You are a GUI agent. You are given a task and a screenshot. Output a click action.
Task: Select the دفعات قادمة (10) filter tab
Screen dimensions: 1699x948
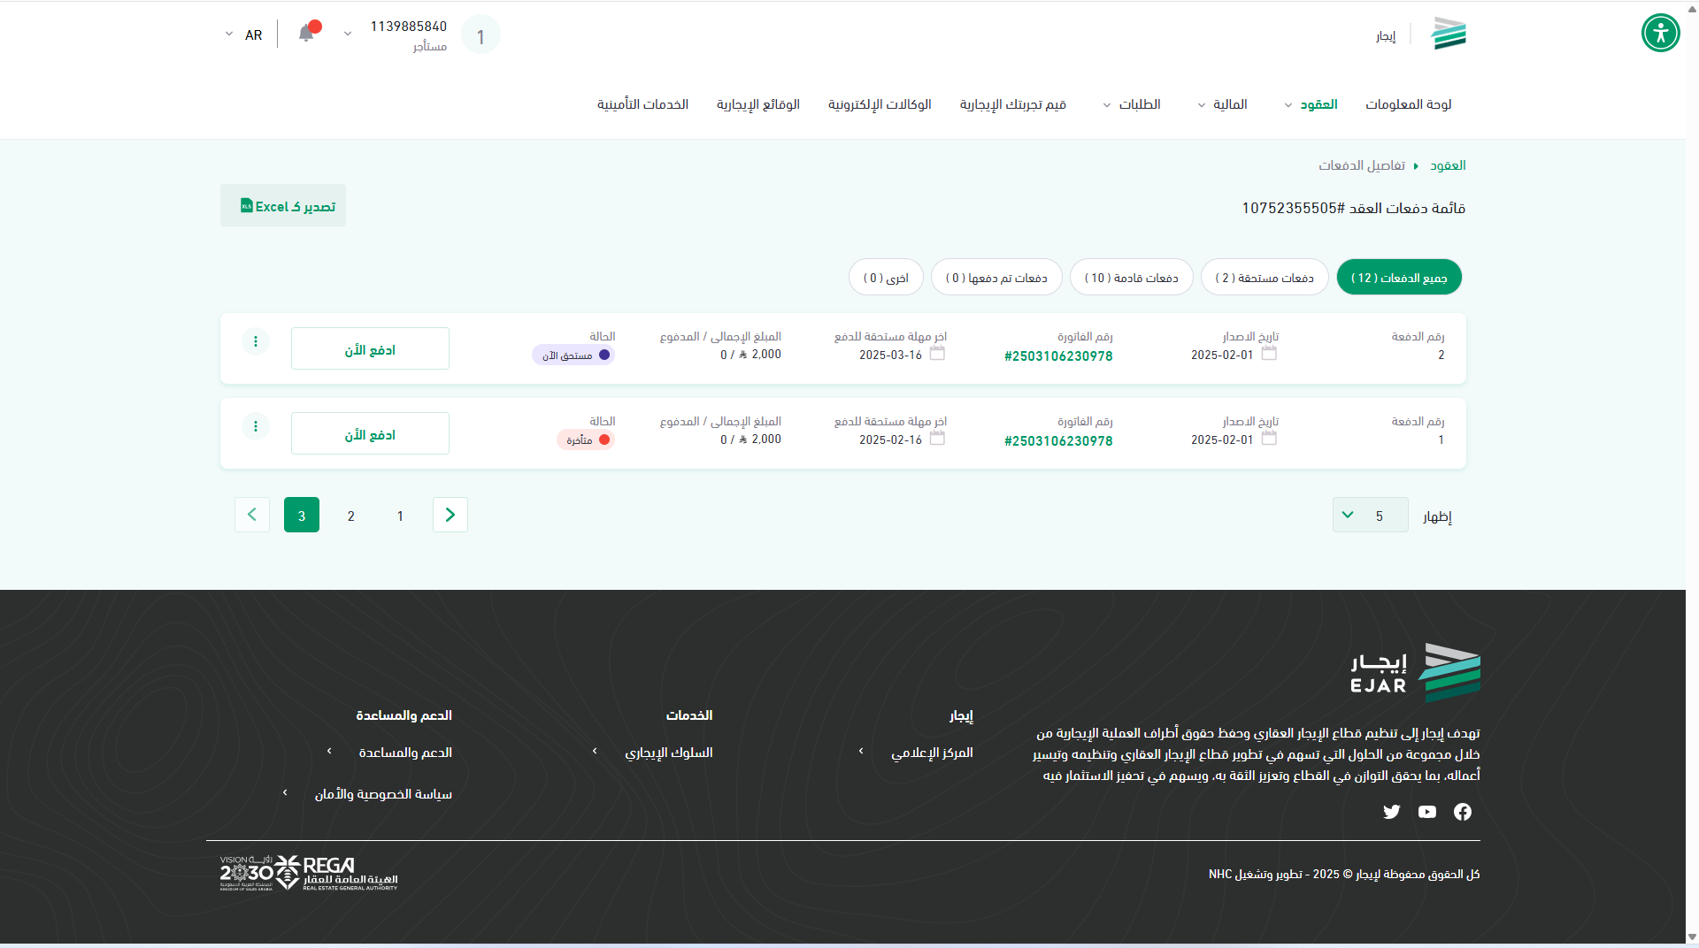point(1131,278)
